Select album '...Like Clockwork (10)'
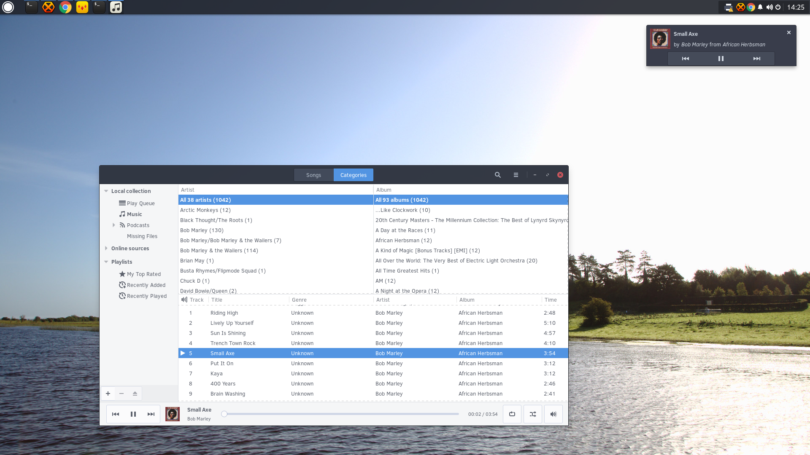 [x=471, y=210]
